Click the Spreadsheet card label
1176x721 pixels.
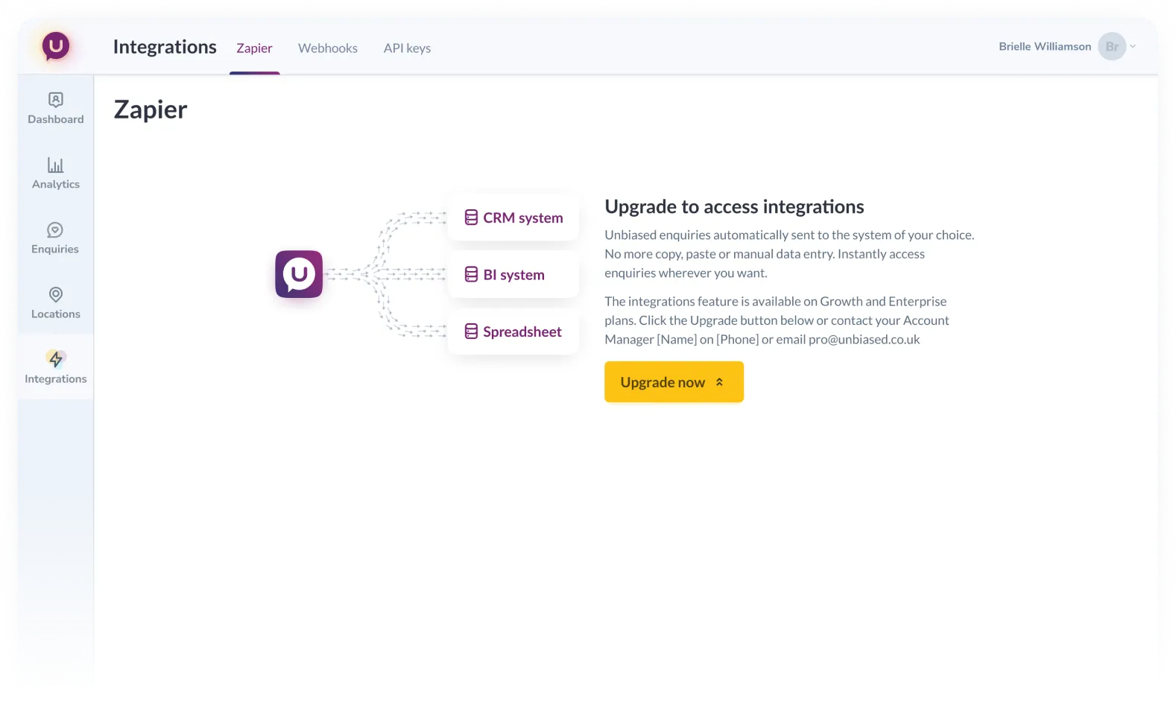[x=522, y=331]
